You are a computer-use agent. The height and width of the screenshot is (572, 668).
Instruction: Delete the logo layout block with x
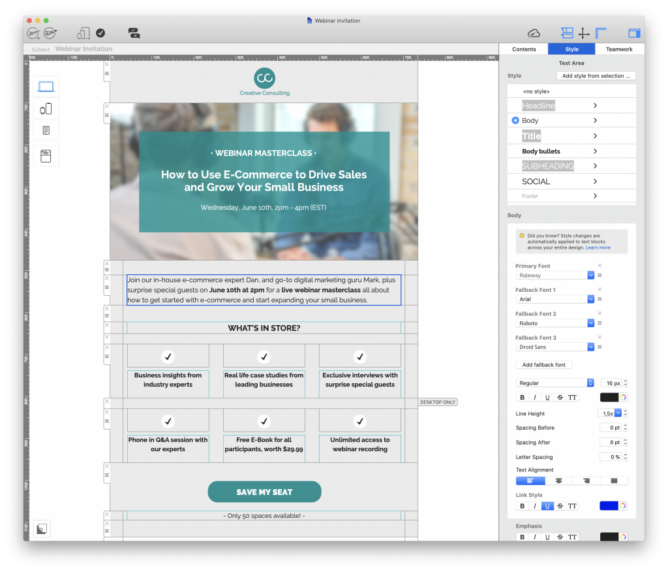click(107, 65)
